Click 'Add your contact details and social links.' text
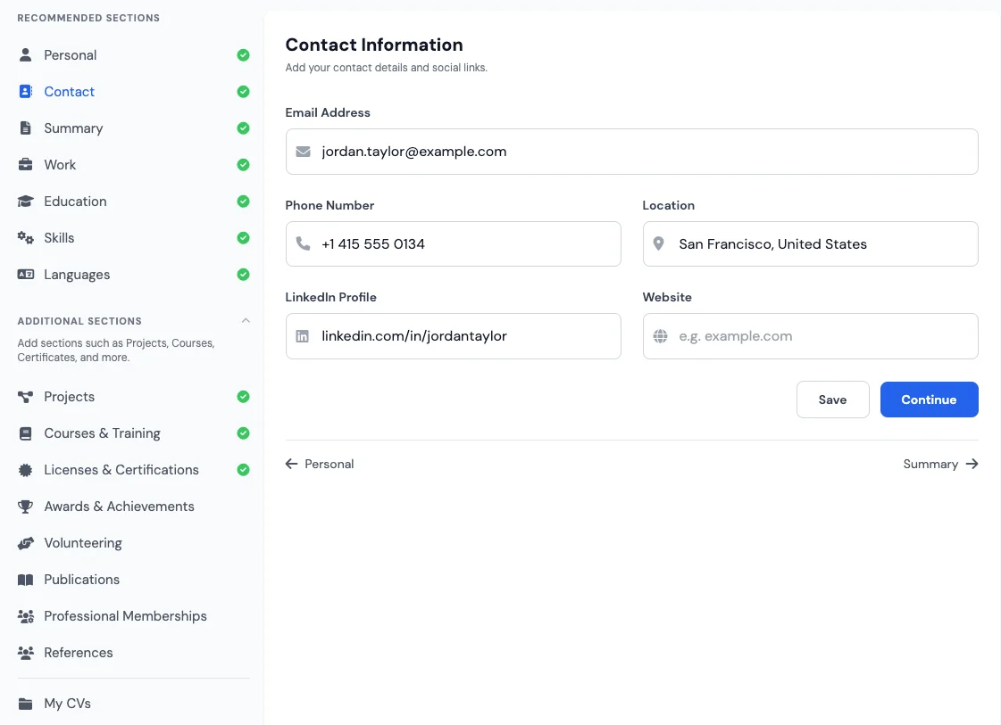Screen dimensions: 1001x725 coord(387,68)
